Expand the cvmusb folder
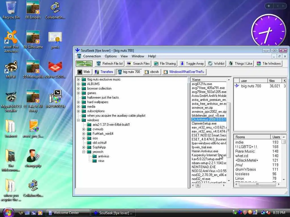The width and height of the screenshot is (290, 217). click(84, 129)
